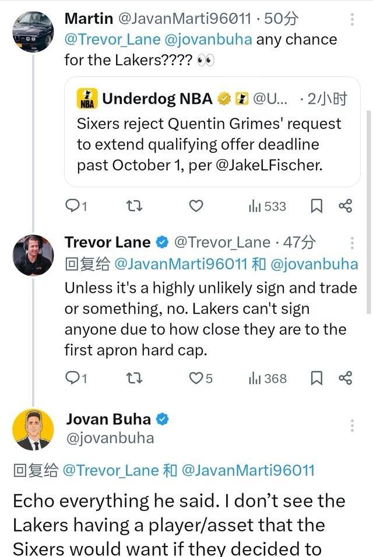This screenshot has height=557, width=373.
Task: Open more options on Jovan Buha's tweet
Action: coord(352,425)
